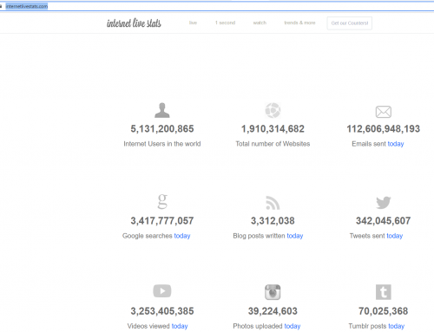This screenshot has height=332, width=434.
Task: Select the 5,131,200,865 users counter
Action: (162, 129)
